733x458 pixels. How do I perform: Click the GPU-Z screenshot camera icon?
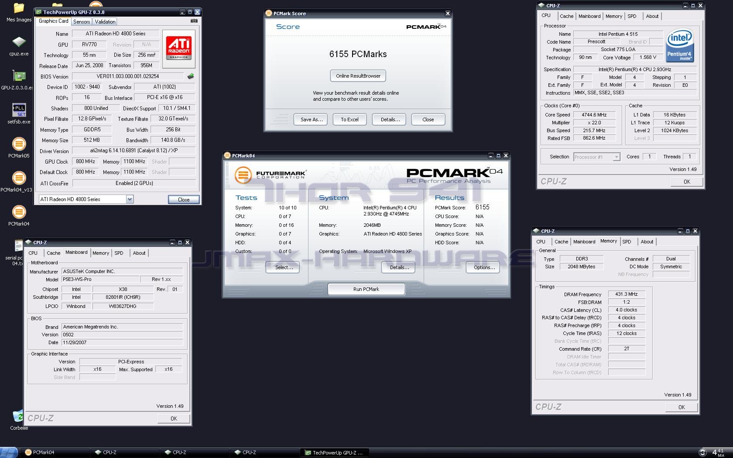tap(194, 21)
